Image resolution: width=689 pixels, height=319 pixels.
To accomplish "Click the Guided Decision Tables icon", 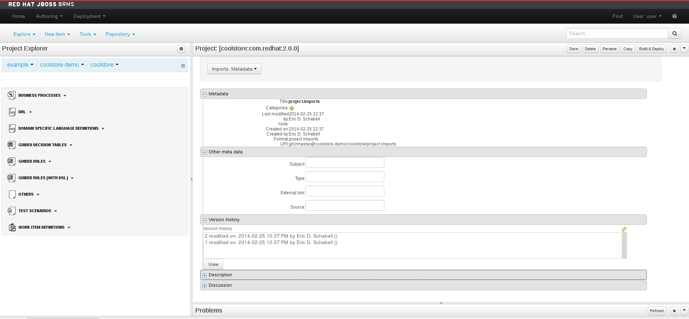I will pyautogui.click(x=11, y=145).
